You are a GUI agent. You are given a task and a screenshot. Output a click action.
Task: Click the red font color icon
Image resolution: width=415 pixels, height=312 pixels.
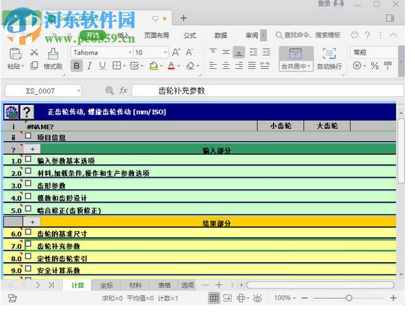(x=171, y=65)
